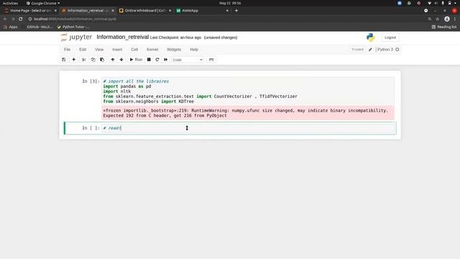Click the zoom magnifier in address bar
The height and width of the screenshot is (259, 460).
click(430, 19)
